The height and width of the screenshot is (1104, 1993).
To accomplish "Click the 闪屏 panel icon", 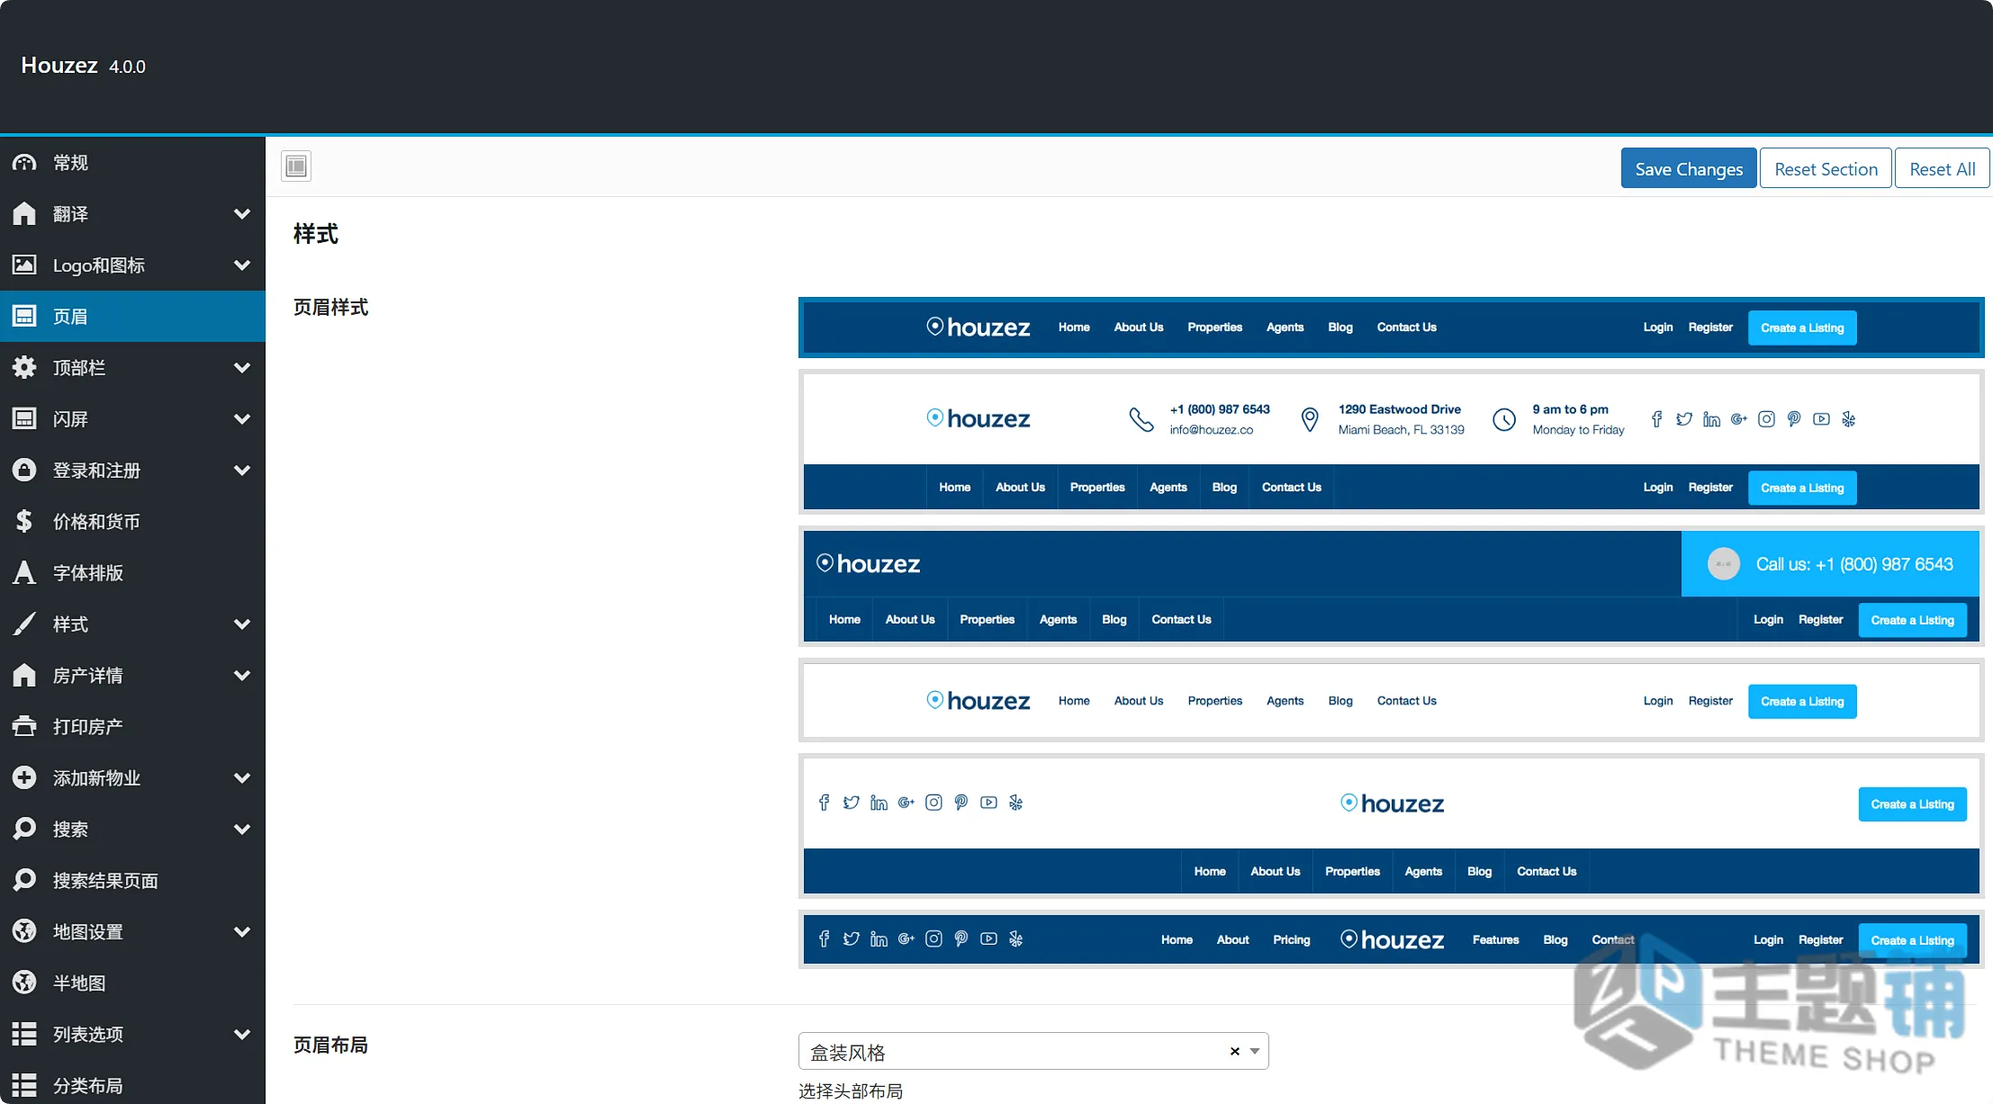I will 24,419.
